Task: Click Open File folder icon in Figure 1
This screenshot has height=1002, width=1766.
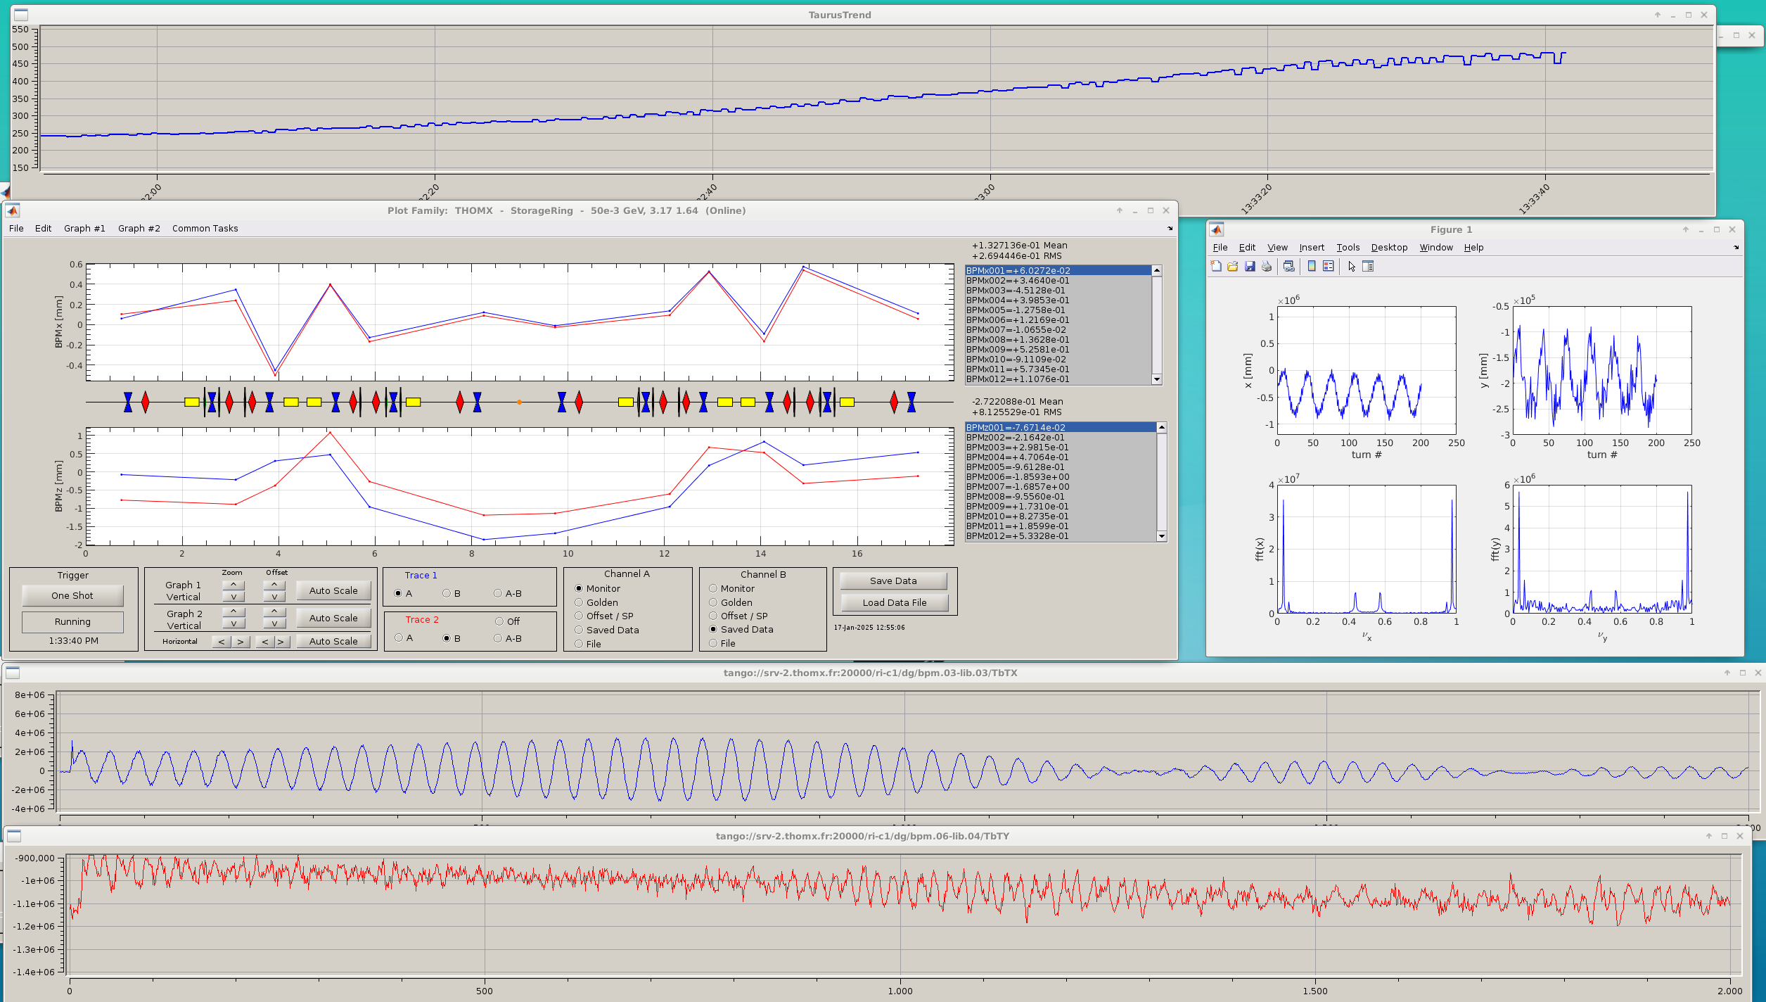Action: [x=1232, y=266]
